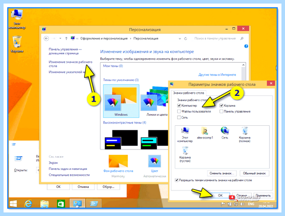Click the volume speaker tray icon
Screen dimensions: 285x216
coord(242,204)
